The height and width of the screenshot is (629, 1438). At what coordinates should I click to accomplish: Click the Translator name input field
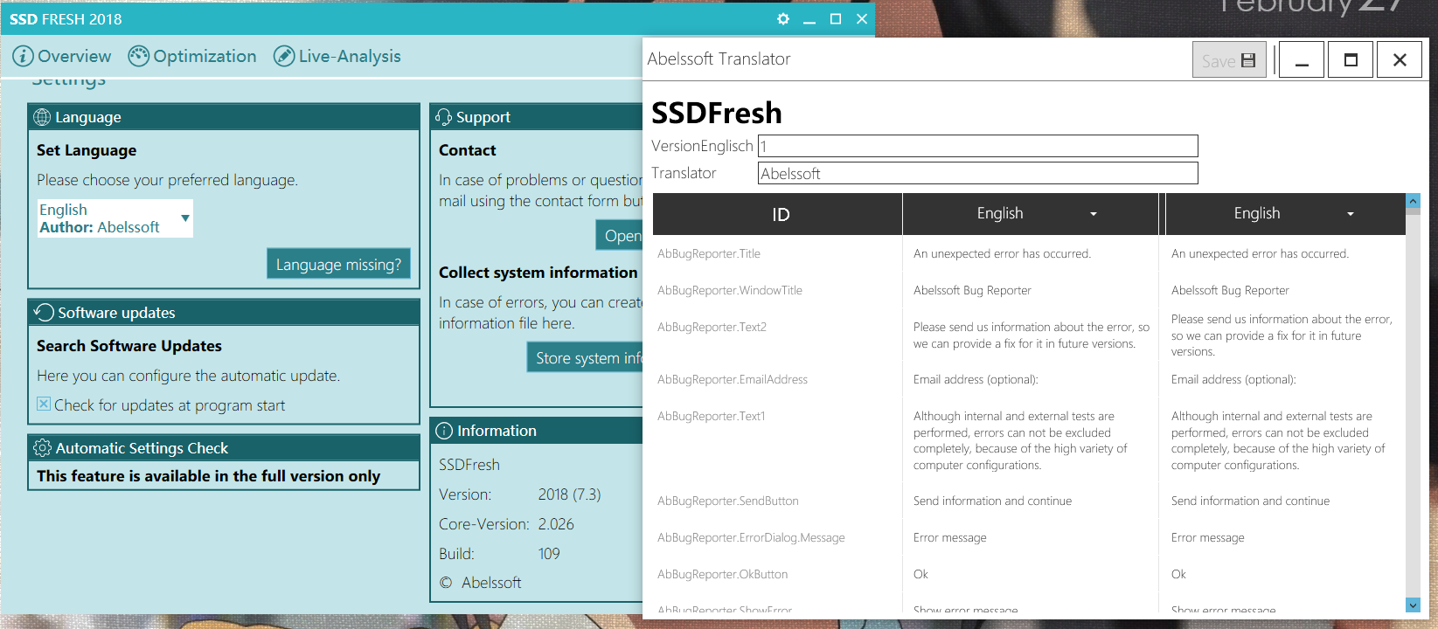[977, 173]
